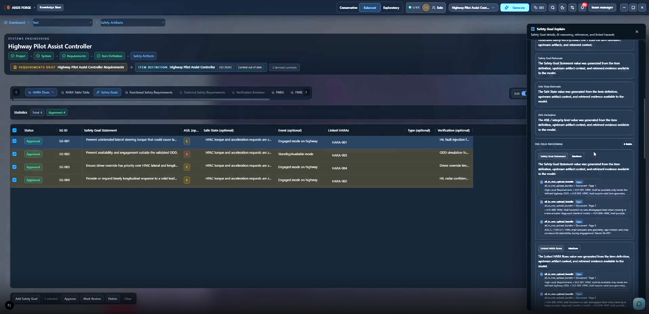Viewport: 649px width, 314px height.
Task: Click the Delete button
Action: click(x=113, y=299)
